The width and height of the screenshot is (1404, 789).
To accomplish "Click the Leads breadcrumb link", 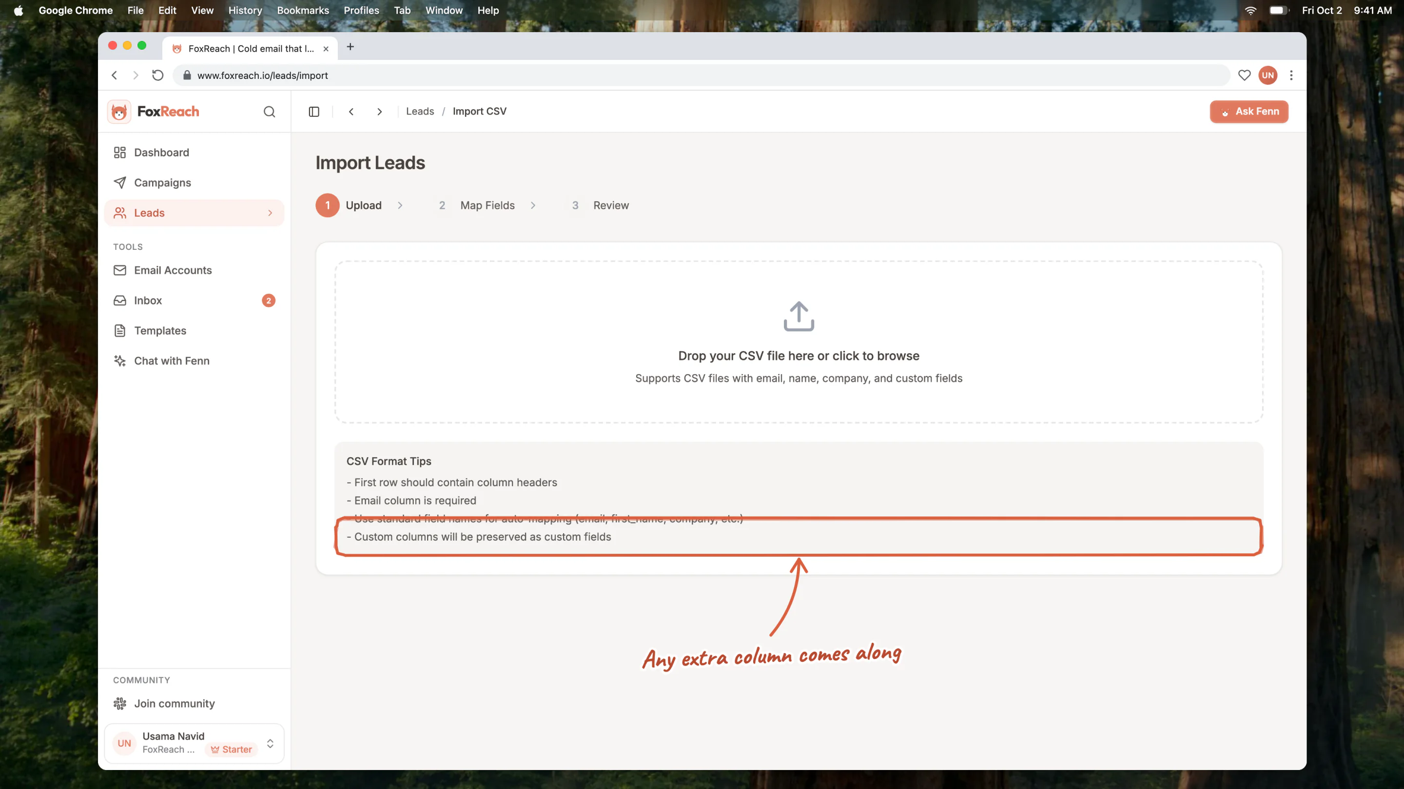I will point(420,111).
